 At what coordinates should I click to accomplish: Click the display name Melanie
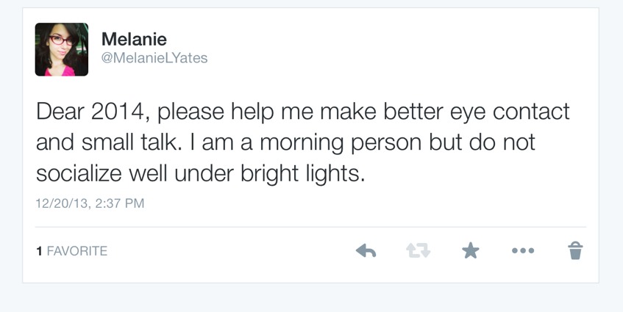coord(134,39)
